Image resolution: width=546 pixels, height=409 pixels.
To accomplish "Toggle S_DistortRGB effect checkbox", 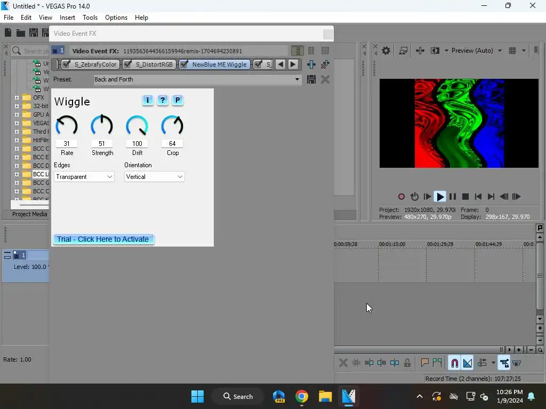I will [x=127, y=64].
